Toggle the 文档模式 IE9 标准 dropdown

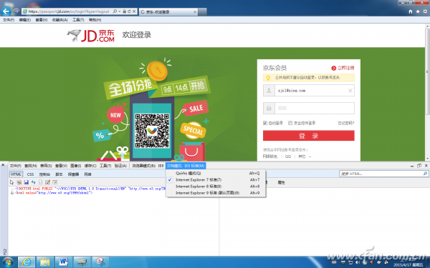coord(186,166)
